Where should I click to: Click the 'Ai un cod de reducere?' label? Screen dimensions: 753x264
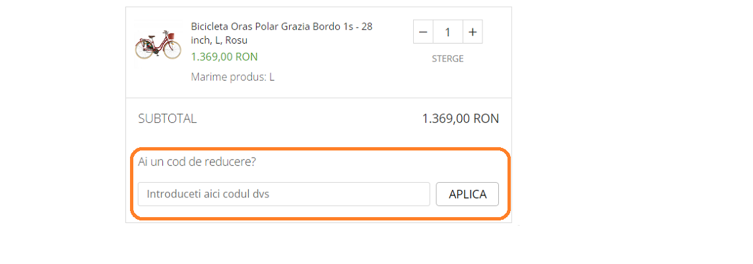[197, 162]
